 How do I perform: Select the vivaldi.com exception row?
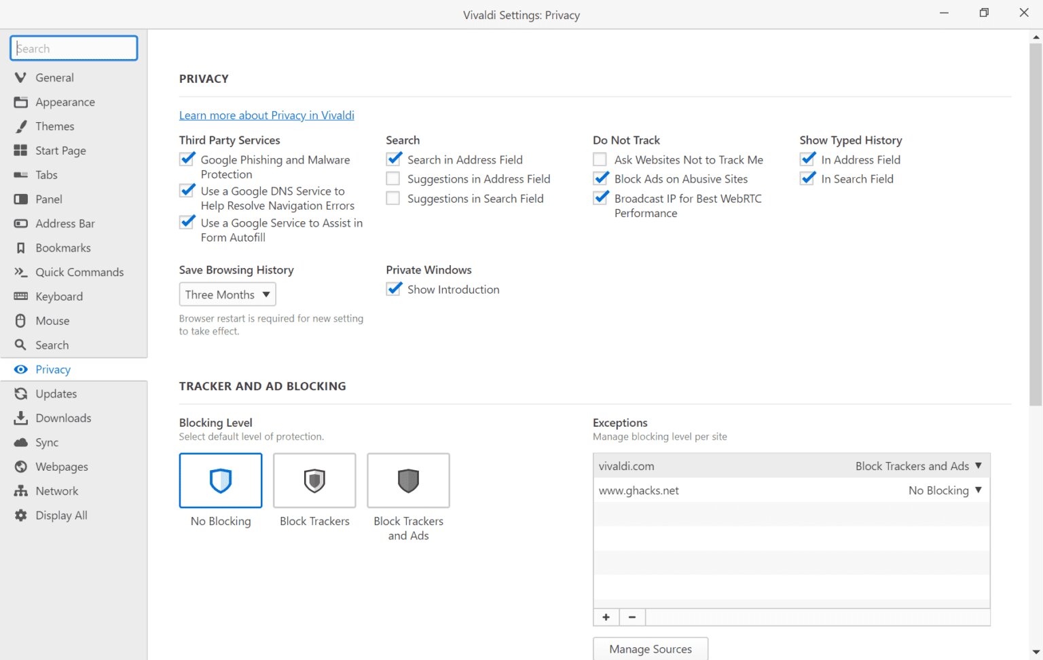pyautogui.click(x=792, y=466)
